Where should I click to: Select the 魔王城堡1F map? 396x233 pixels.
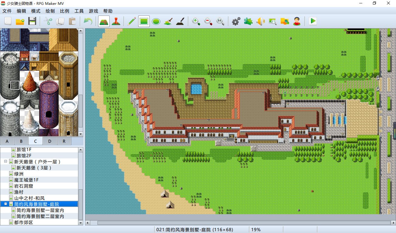tap(26, 180)
